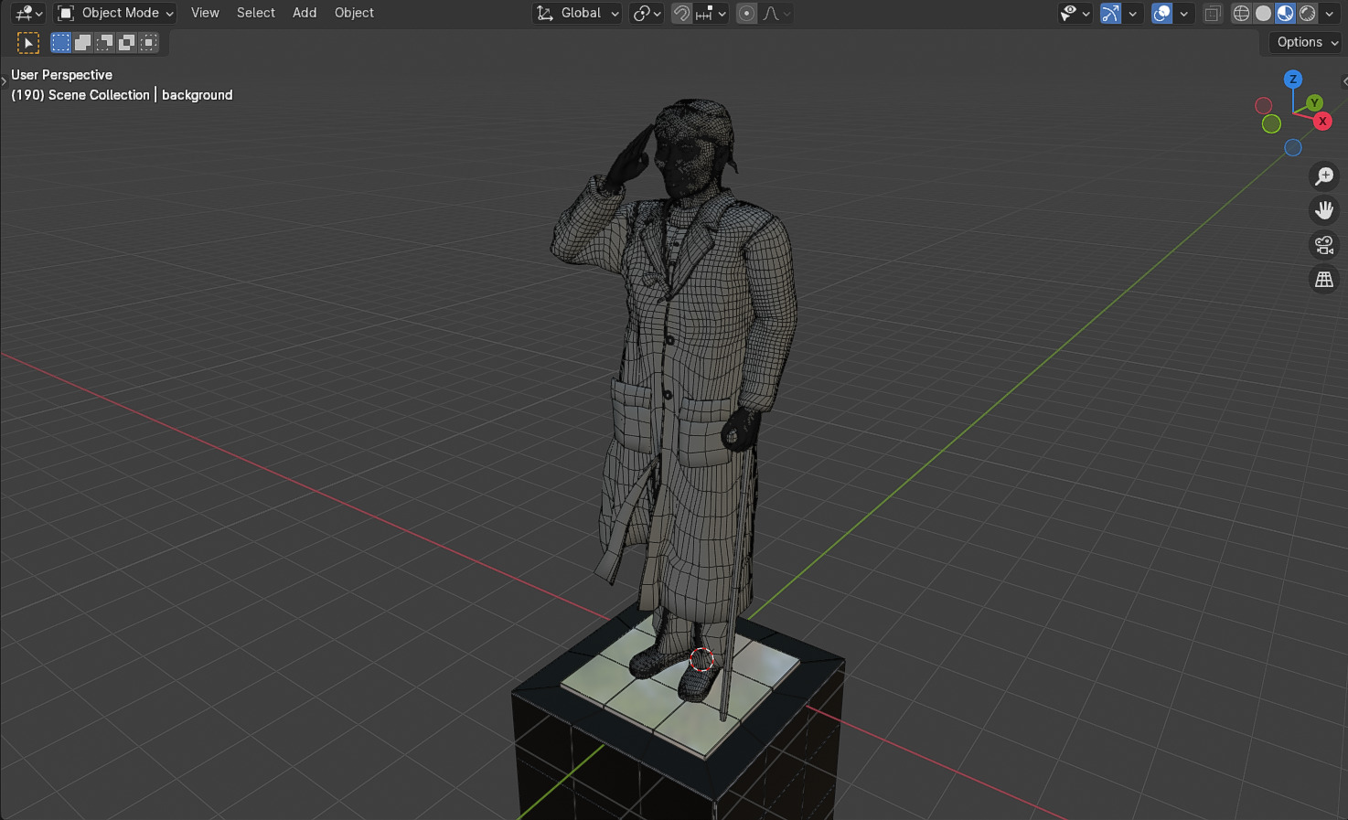This screenshot has height=820, width=1348.
Task: Click the pan view hand button
Action: click(1324, 210)
